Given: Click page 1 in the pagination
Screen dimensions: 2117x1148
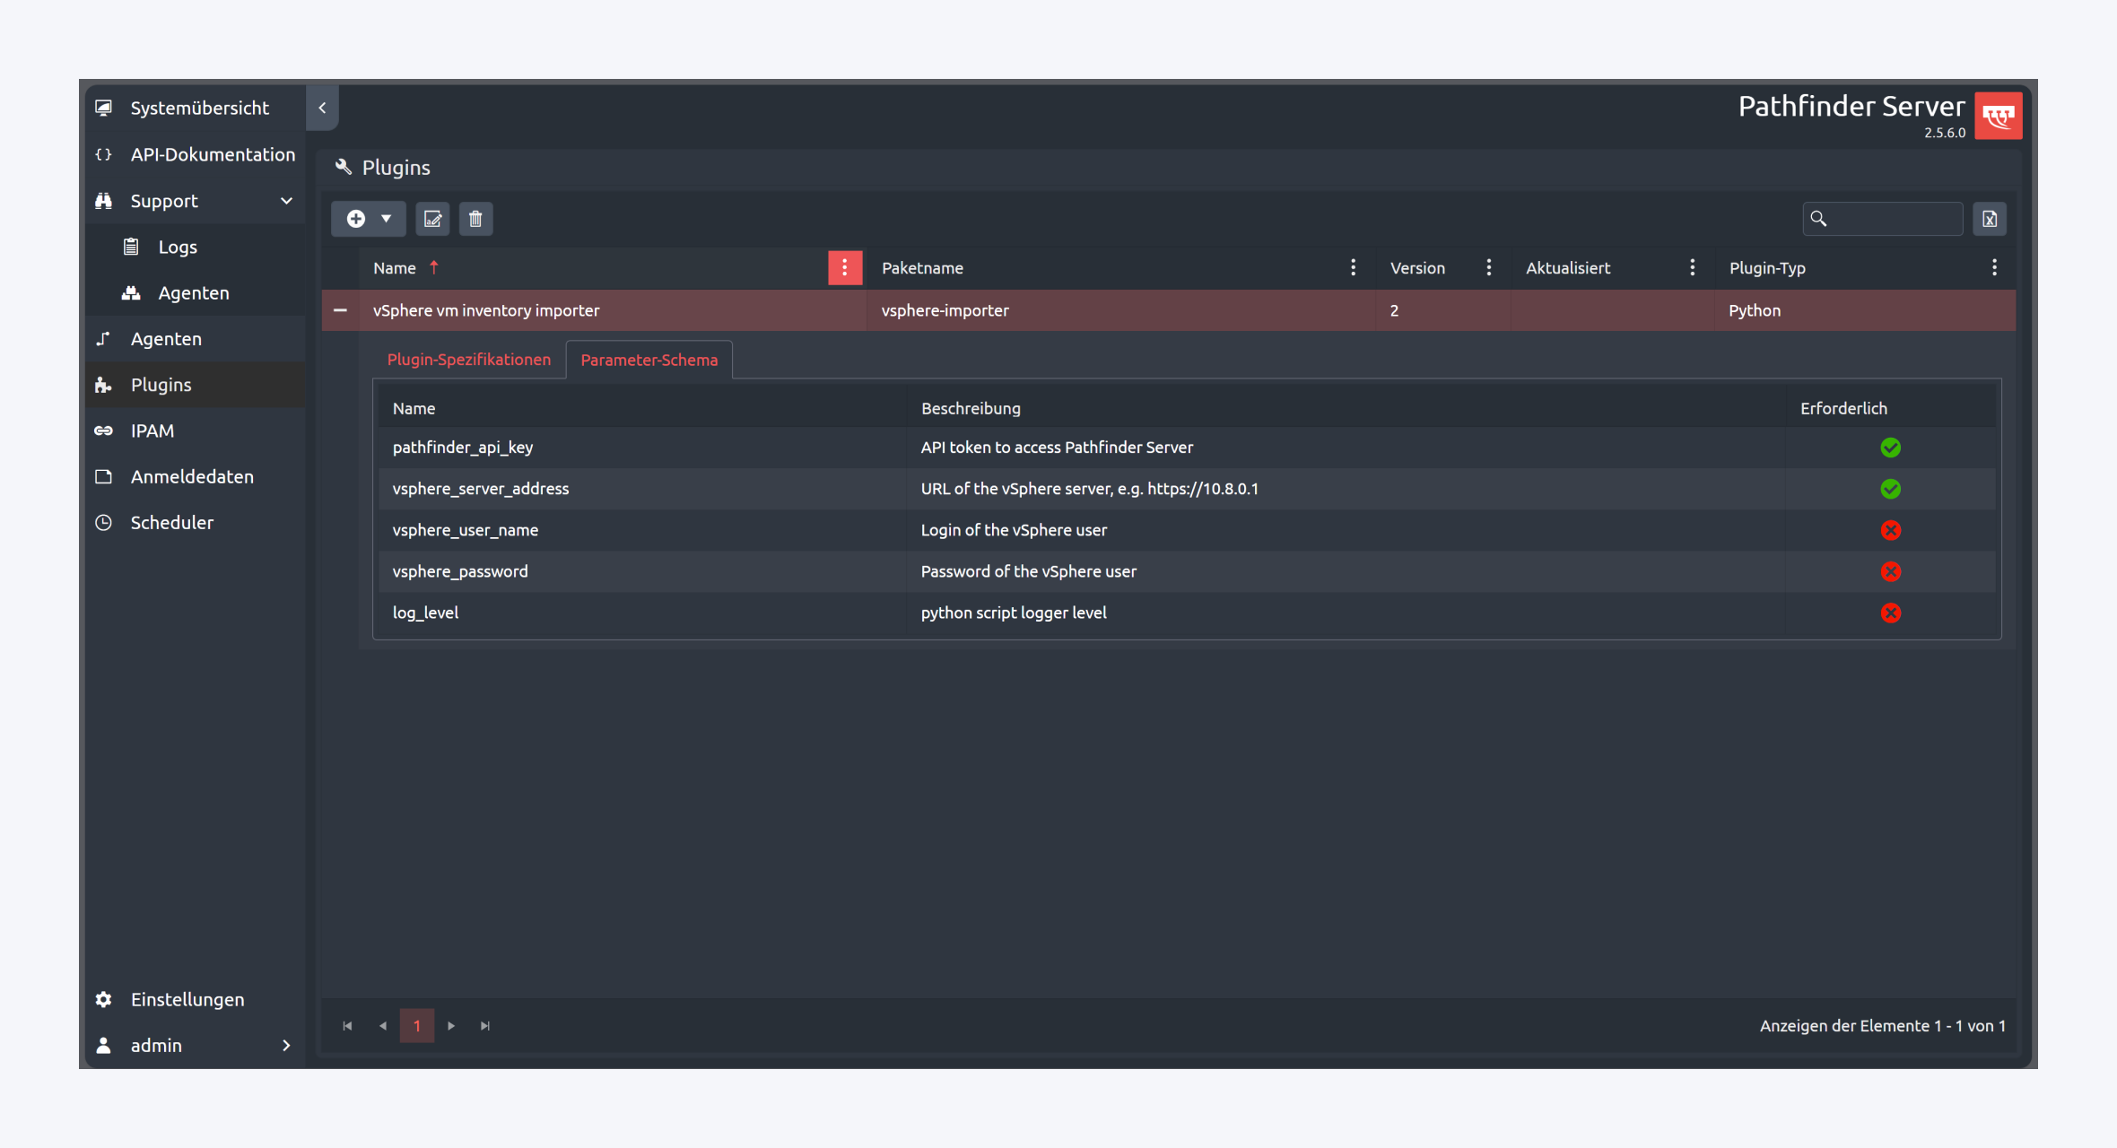Looking at the screenshot, I should pyautogui.click(x=416, y=1025).
